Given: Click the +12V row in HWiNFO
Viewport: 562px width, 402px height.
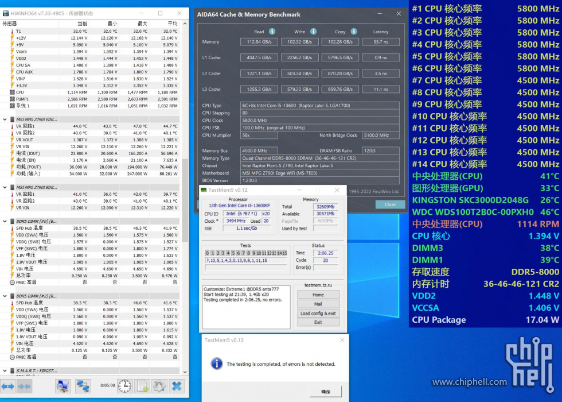Looking at the screenshot, I should [x=90, y=38].
